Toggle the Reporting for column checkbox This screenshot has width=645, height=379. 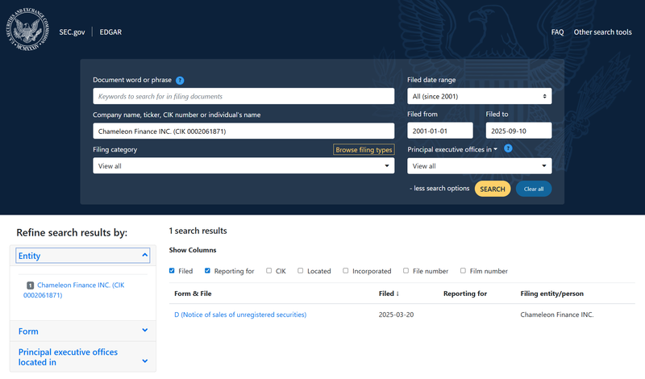[207, 271]
